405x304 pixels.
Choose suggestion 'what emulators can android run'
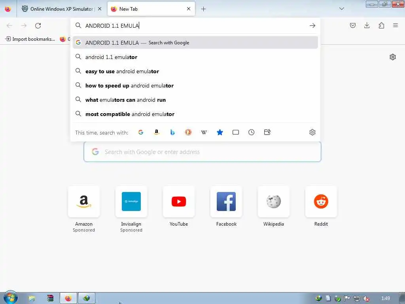click(x=195, y=100)
